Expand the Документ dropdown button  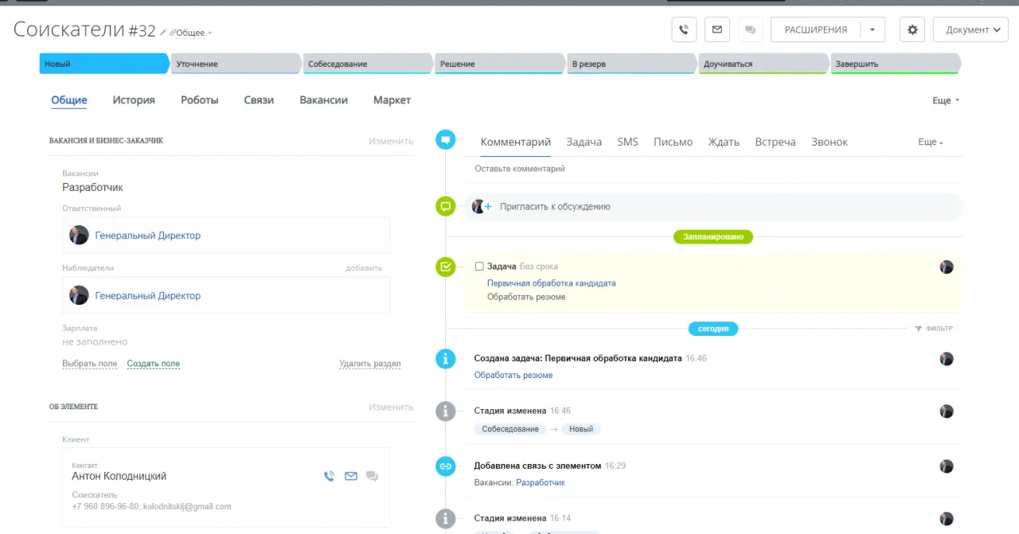point(970,30)
